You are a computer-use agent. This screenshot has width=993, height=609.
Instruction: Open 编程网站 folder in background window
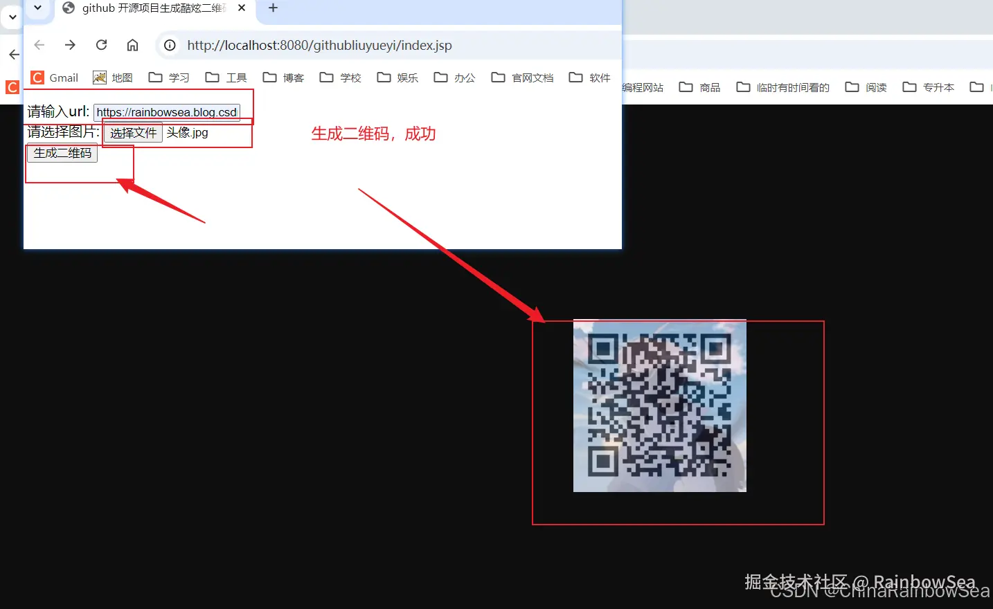(643, 87)
